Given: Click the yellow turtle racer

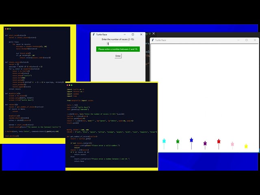Looking at the screenshot, I should coord(246,146).
